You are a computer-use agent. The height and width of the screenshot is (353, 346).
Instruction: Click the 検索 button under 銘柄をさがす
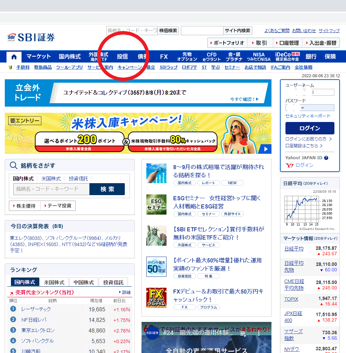(x=107, y=189)
